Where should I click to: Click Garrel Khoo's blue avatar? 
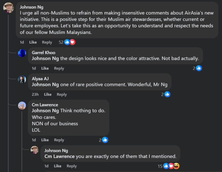tap(22, 53)
